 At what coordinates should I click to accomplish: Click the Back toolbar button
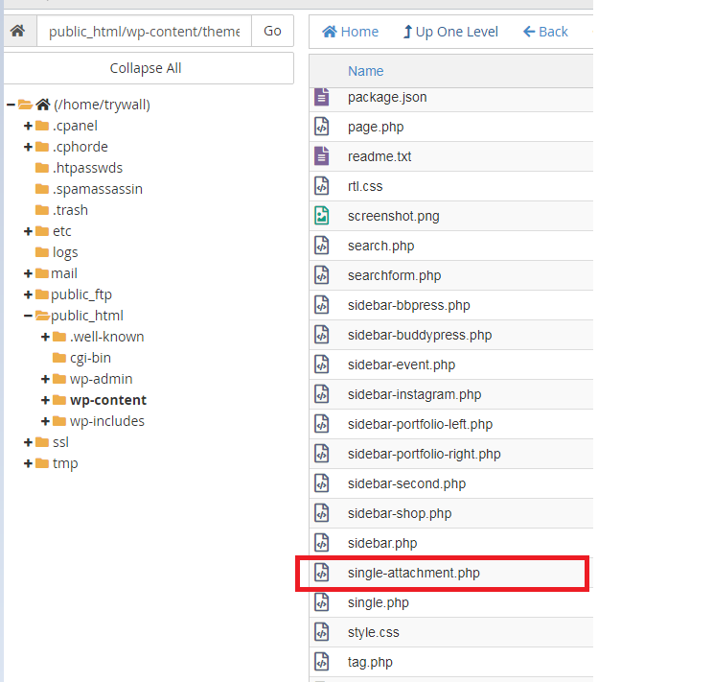545,32
